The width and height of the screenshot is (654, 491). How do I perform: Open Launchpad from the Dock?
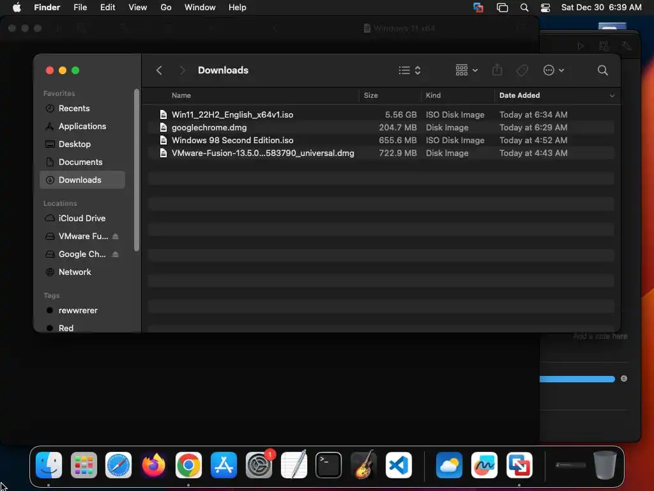pos(84,465)
